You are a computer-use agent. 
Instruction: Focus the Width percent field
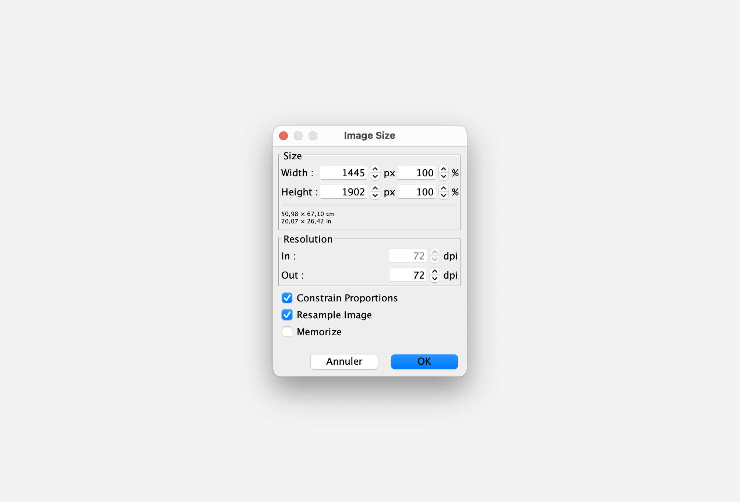coord(417,173)
